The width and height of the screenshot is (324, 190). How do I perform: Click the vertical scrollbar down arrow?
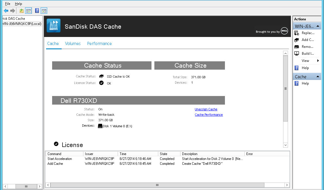(286, 145)
